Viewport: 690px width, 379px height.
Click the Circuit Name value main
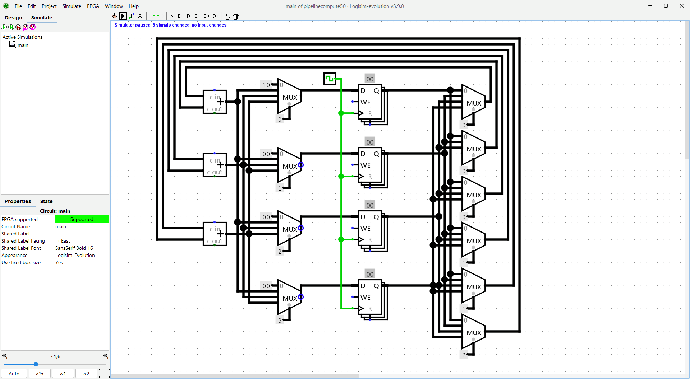[82, 226]
